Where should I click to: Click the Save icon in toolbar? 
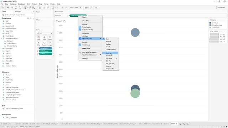(16, 7)
